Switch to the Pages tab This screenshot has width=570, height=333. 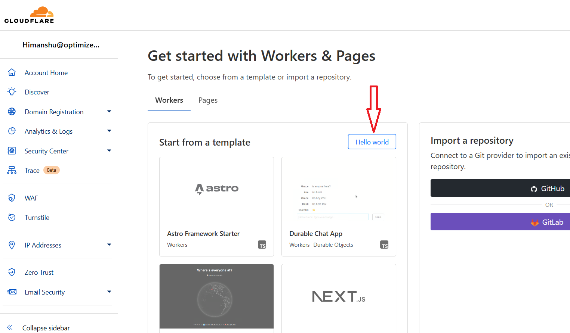pyautogui.click(x=208, y=100)
